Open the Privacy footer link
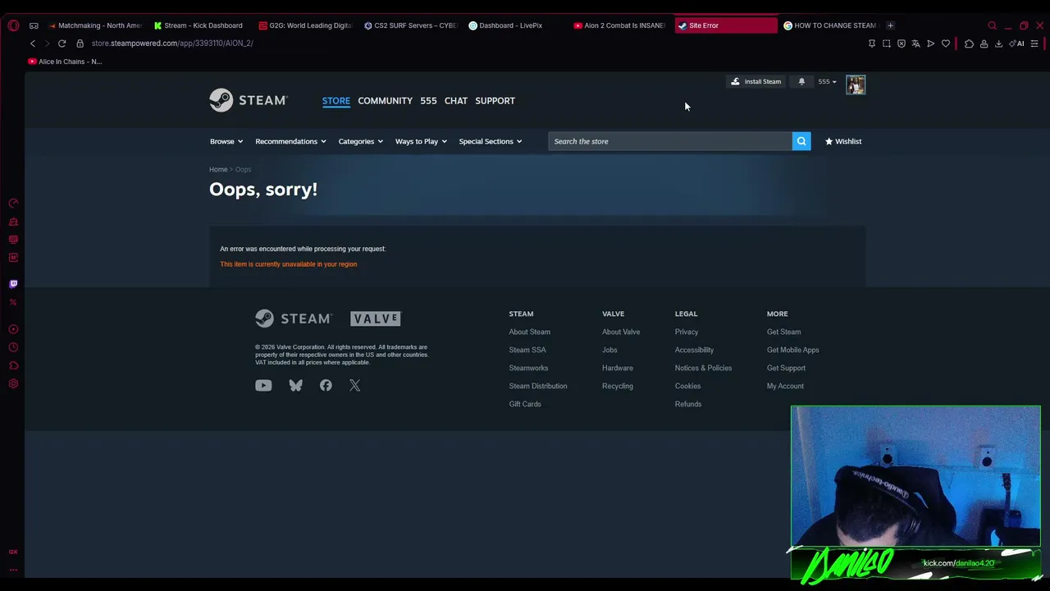This screenshot has height=591, width=1050. coord(687,332)
